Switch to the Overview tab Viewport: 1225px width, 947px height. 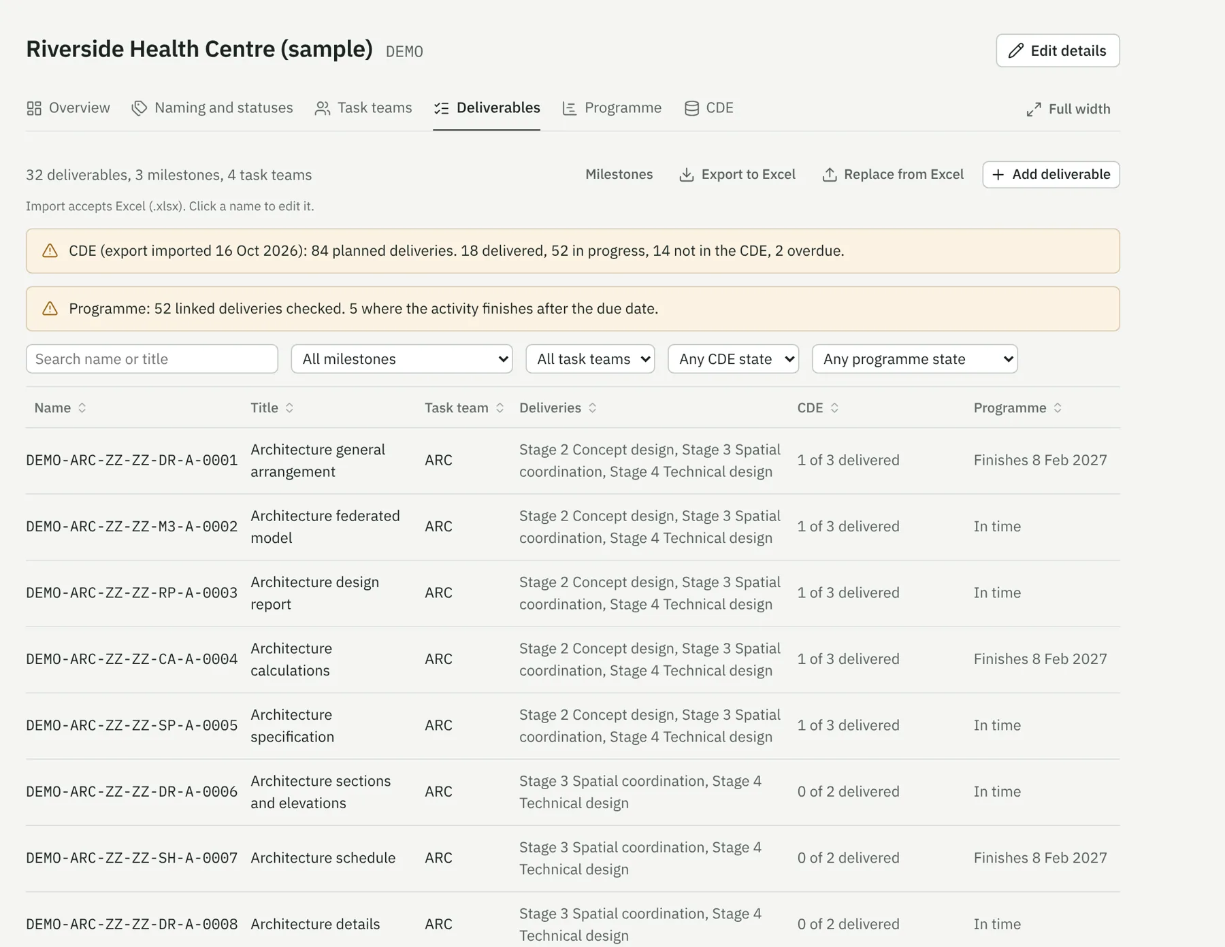(68, 108)
